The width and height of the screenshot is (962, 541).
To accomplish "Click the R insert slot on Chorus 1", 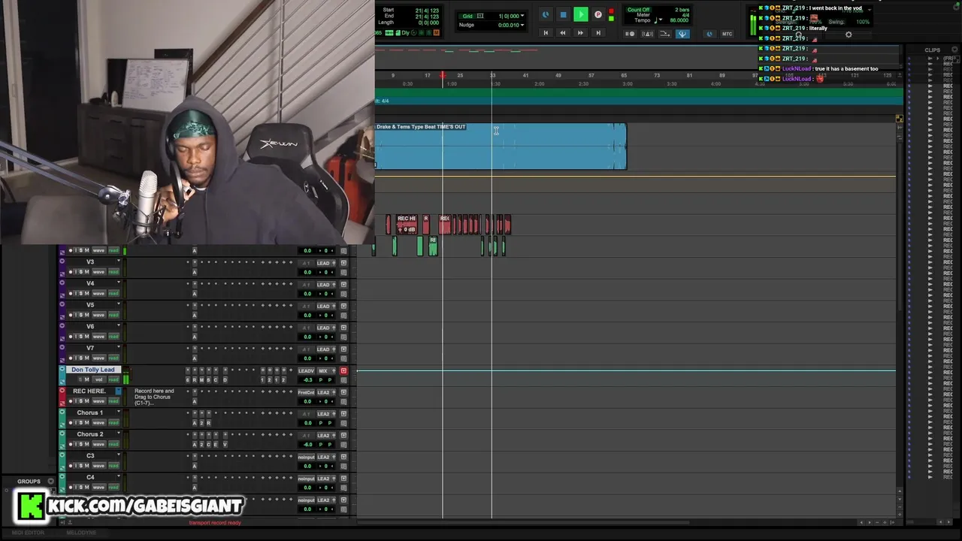I will point(208,423).
